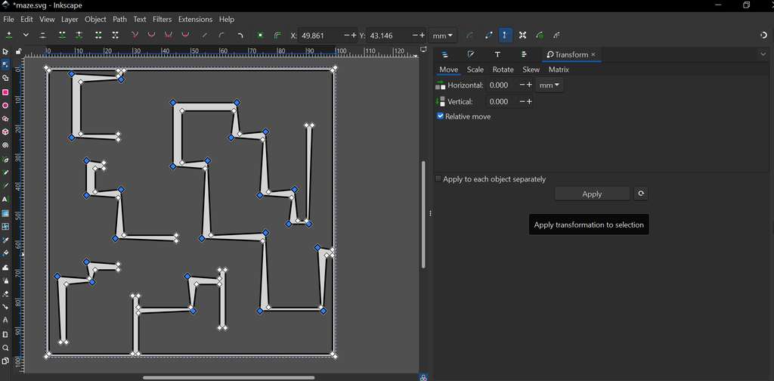Open the node toolbar mm units dropdown
The image size is (774, 381).
443,36
